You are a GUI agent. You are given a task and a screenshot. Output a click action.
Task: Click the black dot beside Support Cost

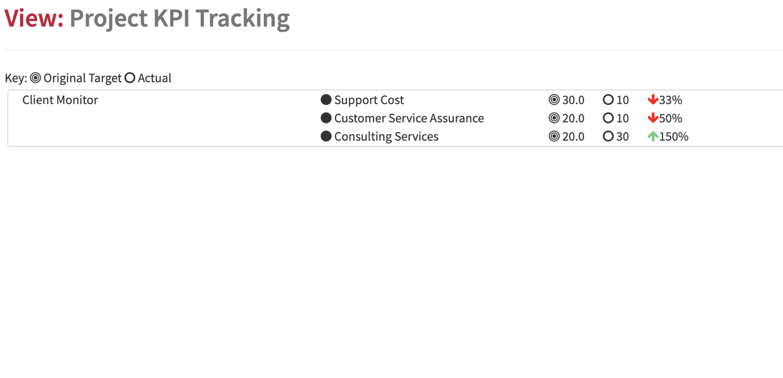[326, 100]
